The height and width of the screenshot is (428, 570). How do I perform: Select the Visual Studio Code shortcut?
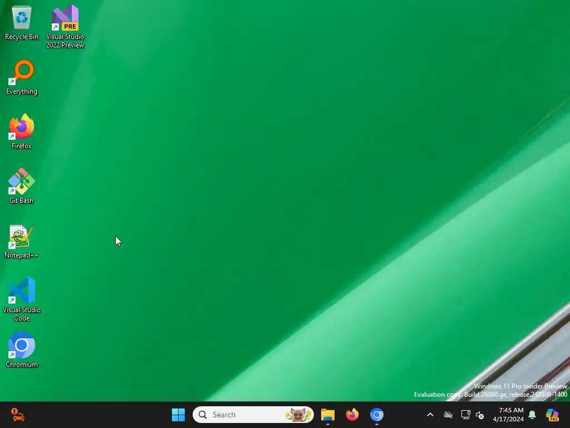tap(22, 299)
